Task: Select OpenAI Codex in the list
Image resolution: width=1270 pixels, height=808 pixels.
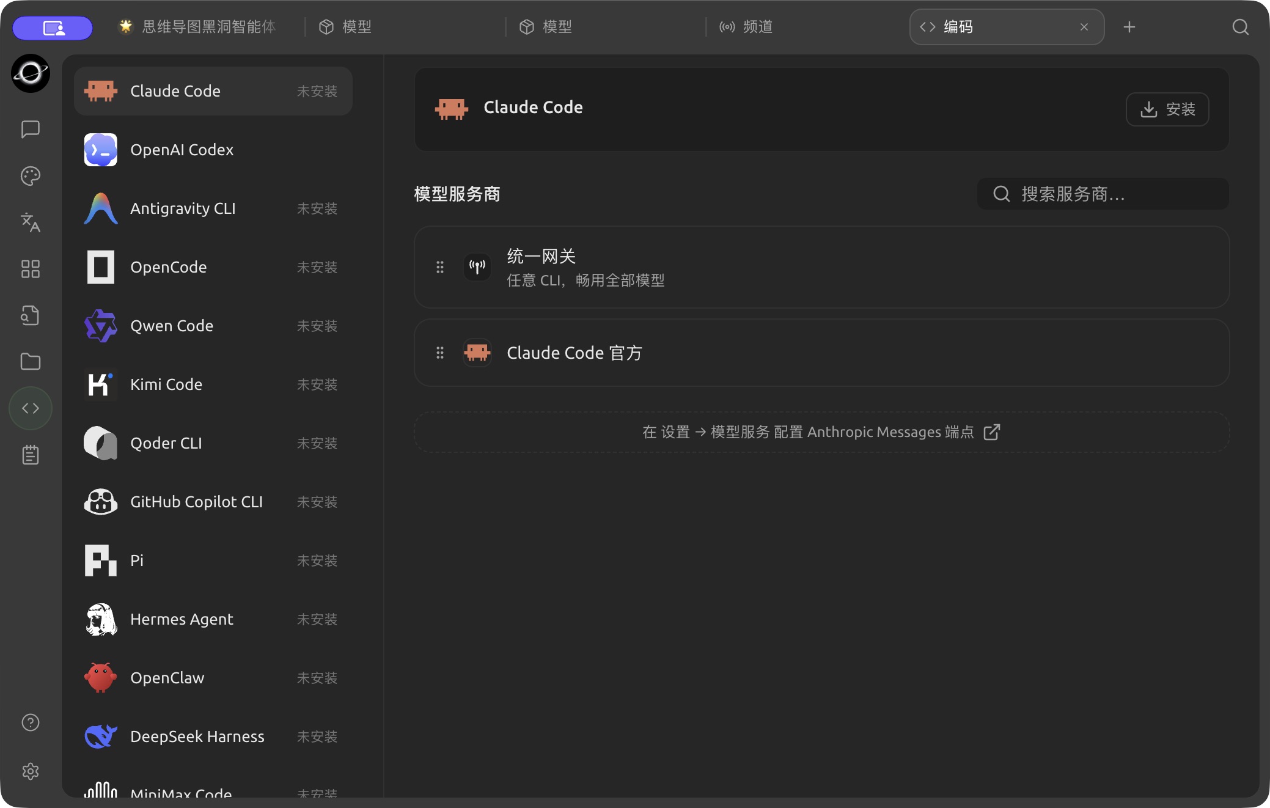Action: pos(213,150)
